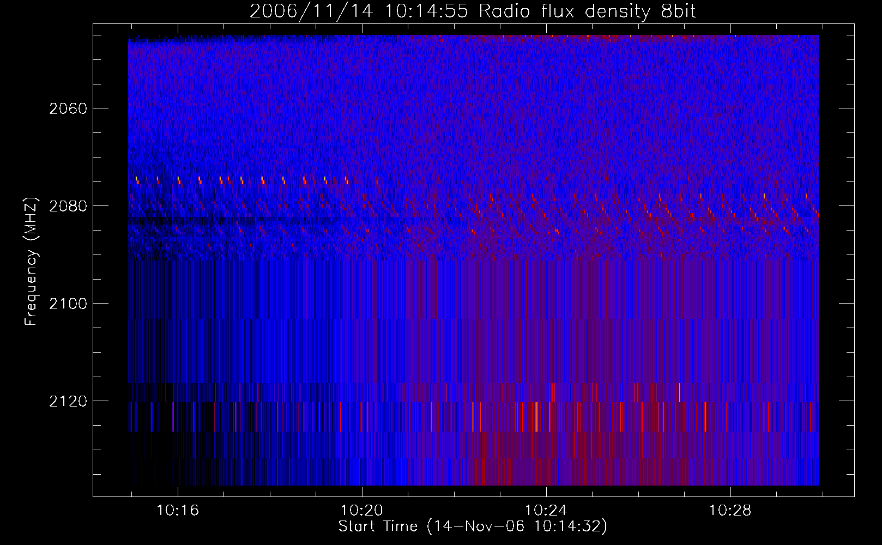Click the 2060 frequency tick label
The width and height of the screenshot is (882, 545).
point(68,108)
